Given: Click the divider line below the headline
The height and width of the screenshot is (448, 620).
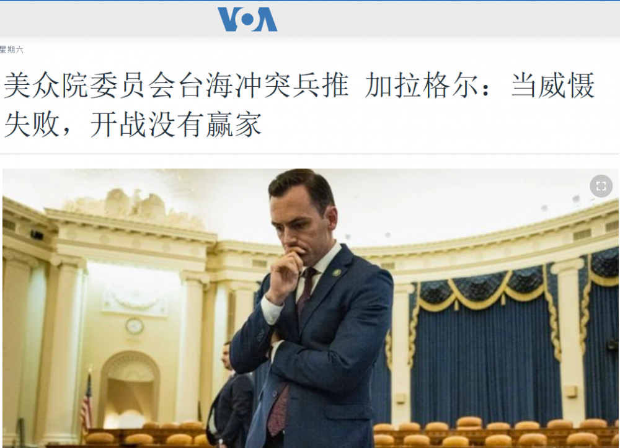Looking at the screenshot, I should tap(309, 153).
